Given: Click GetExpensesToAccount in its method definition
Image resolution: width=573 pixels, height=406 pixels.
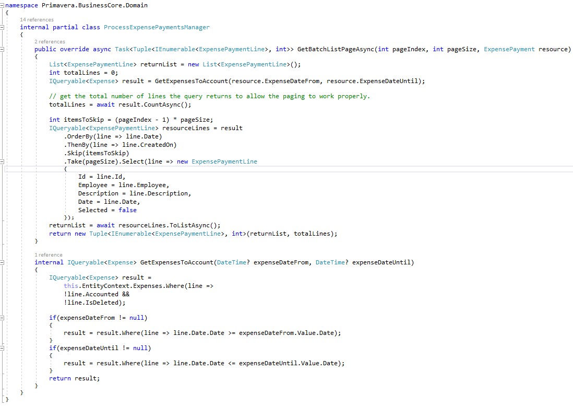Looking at the screenshot, I should pos(176,263).
